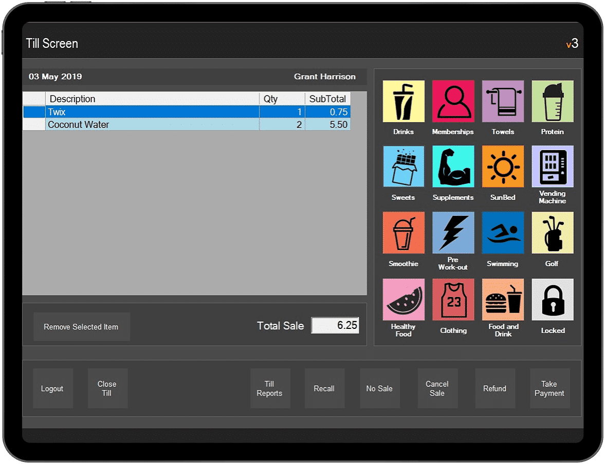This screenshot has height=464, width=605.
Task: Open Till Reports
Action: click(x=270, y=388)
